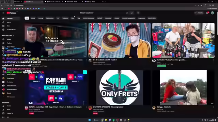Select the Gaming filter chip

click(41, 18)
